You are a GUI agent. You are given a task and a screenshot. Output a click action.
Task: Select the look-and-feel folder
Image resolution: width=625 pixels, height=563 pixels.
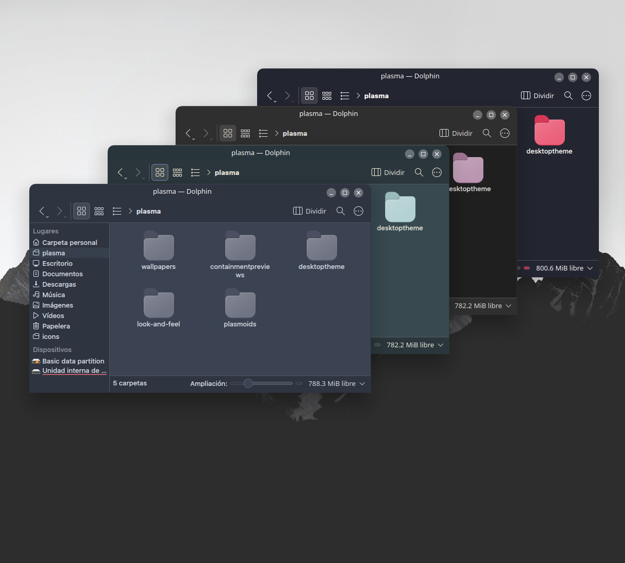coord(159,308)
